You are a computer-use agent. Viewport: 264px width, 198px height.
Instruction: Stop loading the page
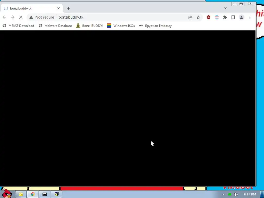21,17
